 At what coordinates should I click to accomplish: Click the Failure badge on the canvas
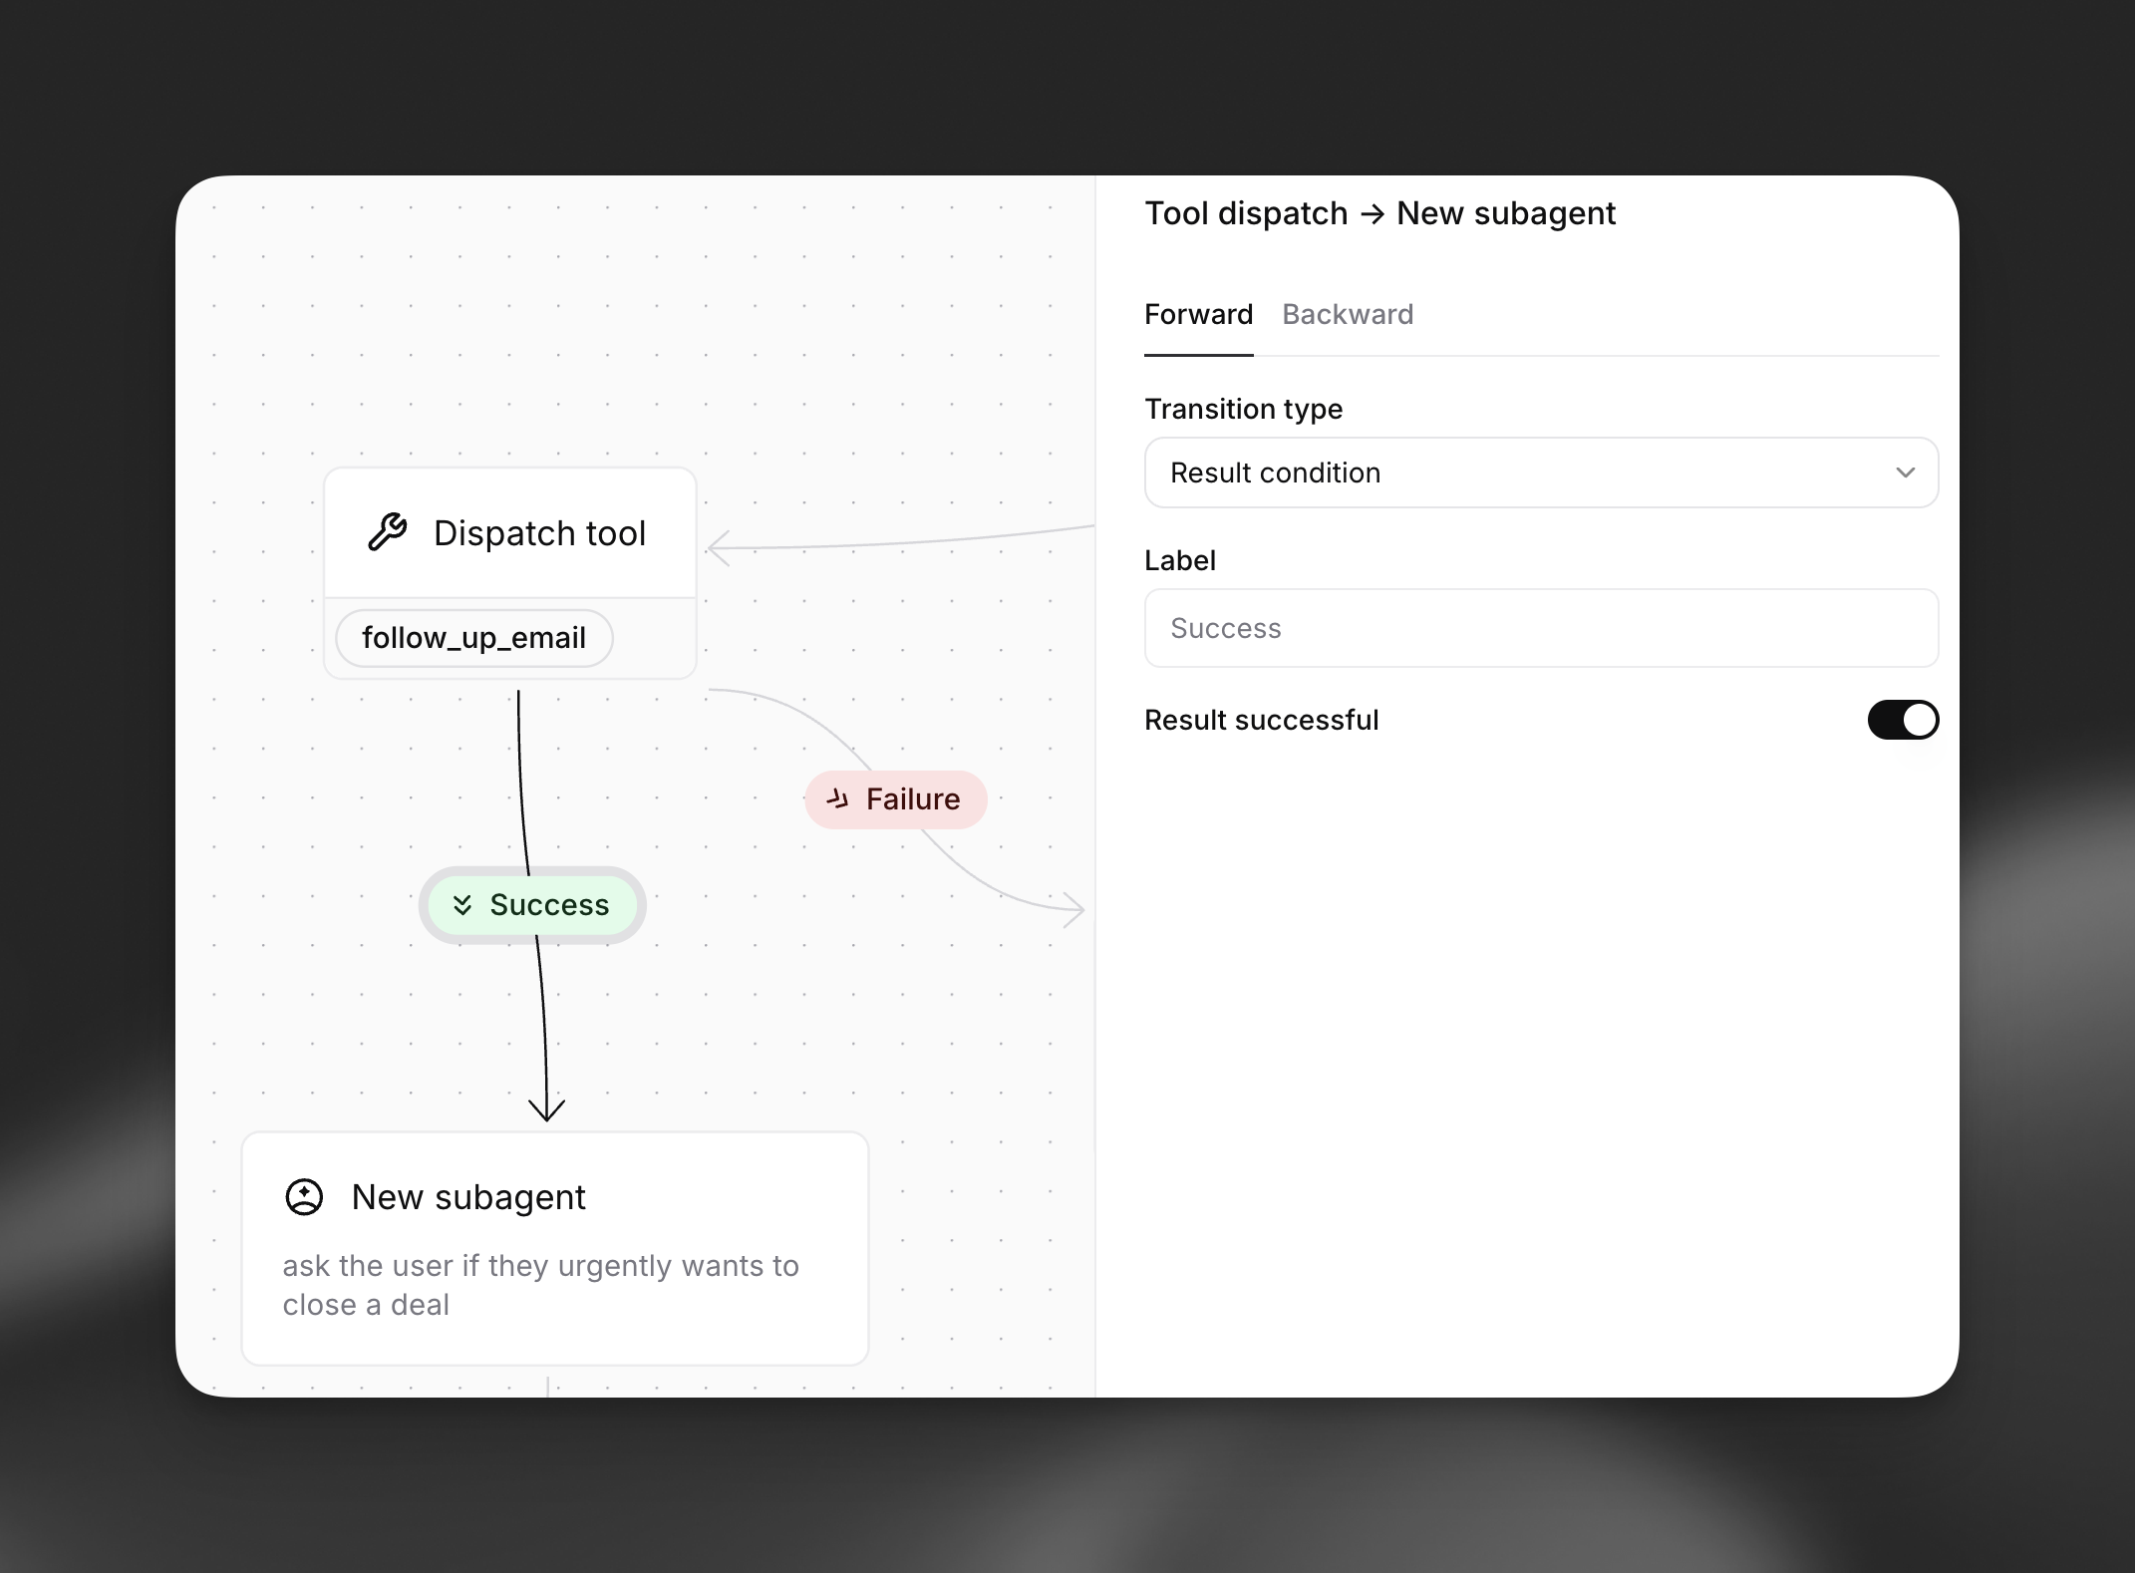(x=895, y=798)
